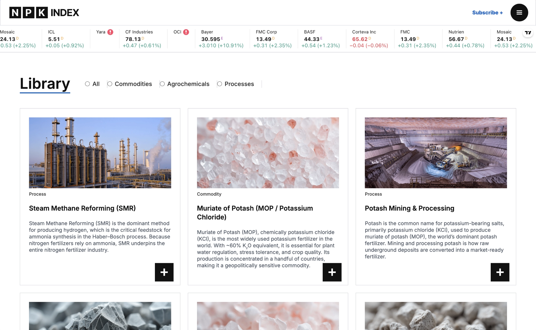Select the Processes filter radio button
This screenshot has width=536, height=330.
coord(219,84)
